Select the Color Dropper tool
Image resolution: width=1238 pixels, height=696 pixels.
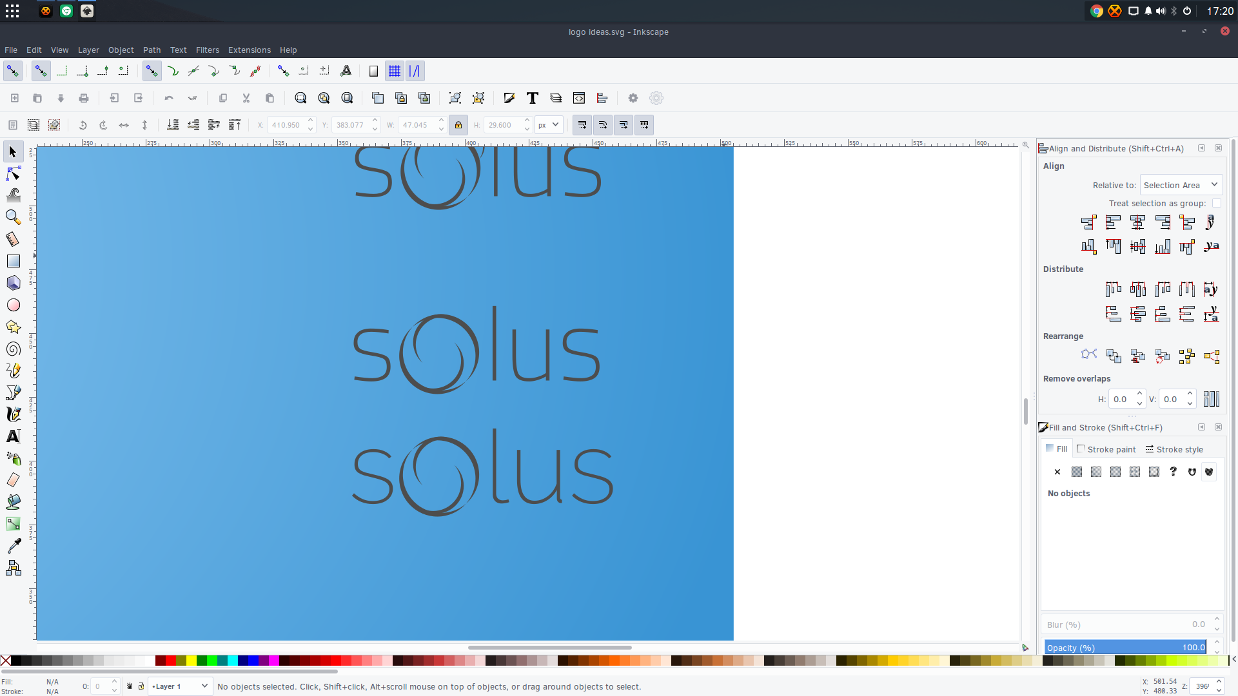click(x=13, y=546)
